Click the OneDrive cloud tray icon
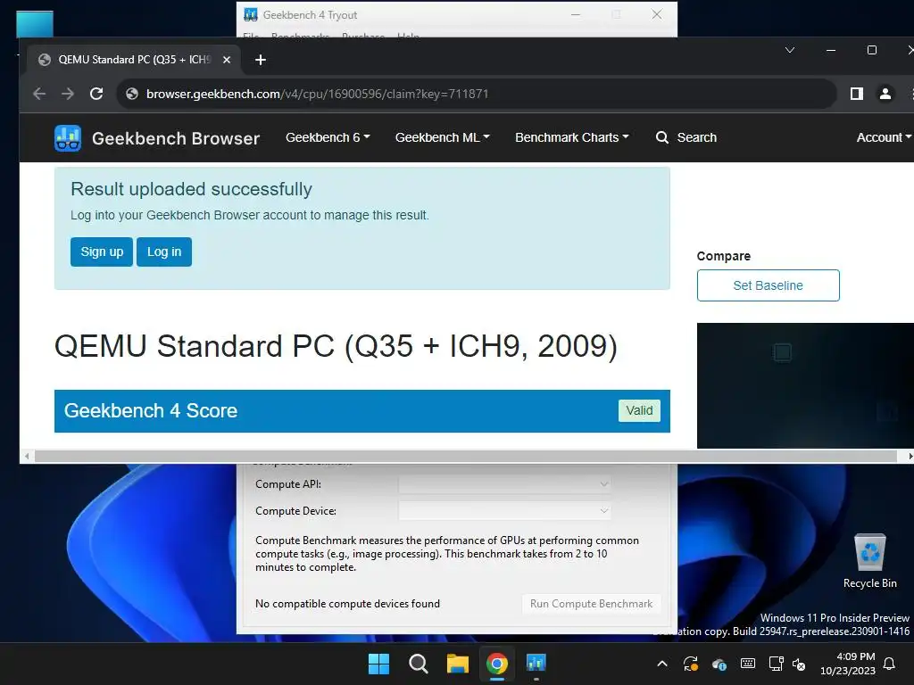 pyautogui.click(x=719, y=664)
